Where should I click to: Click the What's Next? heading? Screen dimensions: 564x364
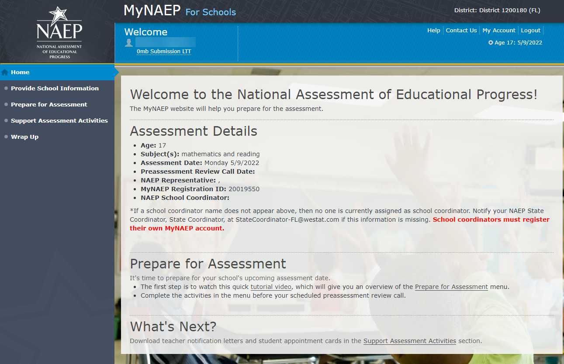[173, 327]
